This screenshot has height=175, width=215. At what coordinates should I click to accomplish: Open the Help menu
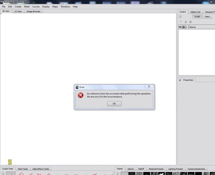coord(75,6)
